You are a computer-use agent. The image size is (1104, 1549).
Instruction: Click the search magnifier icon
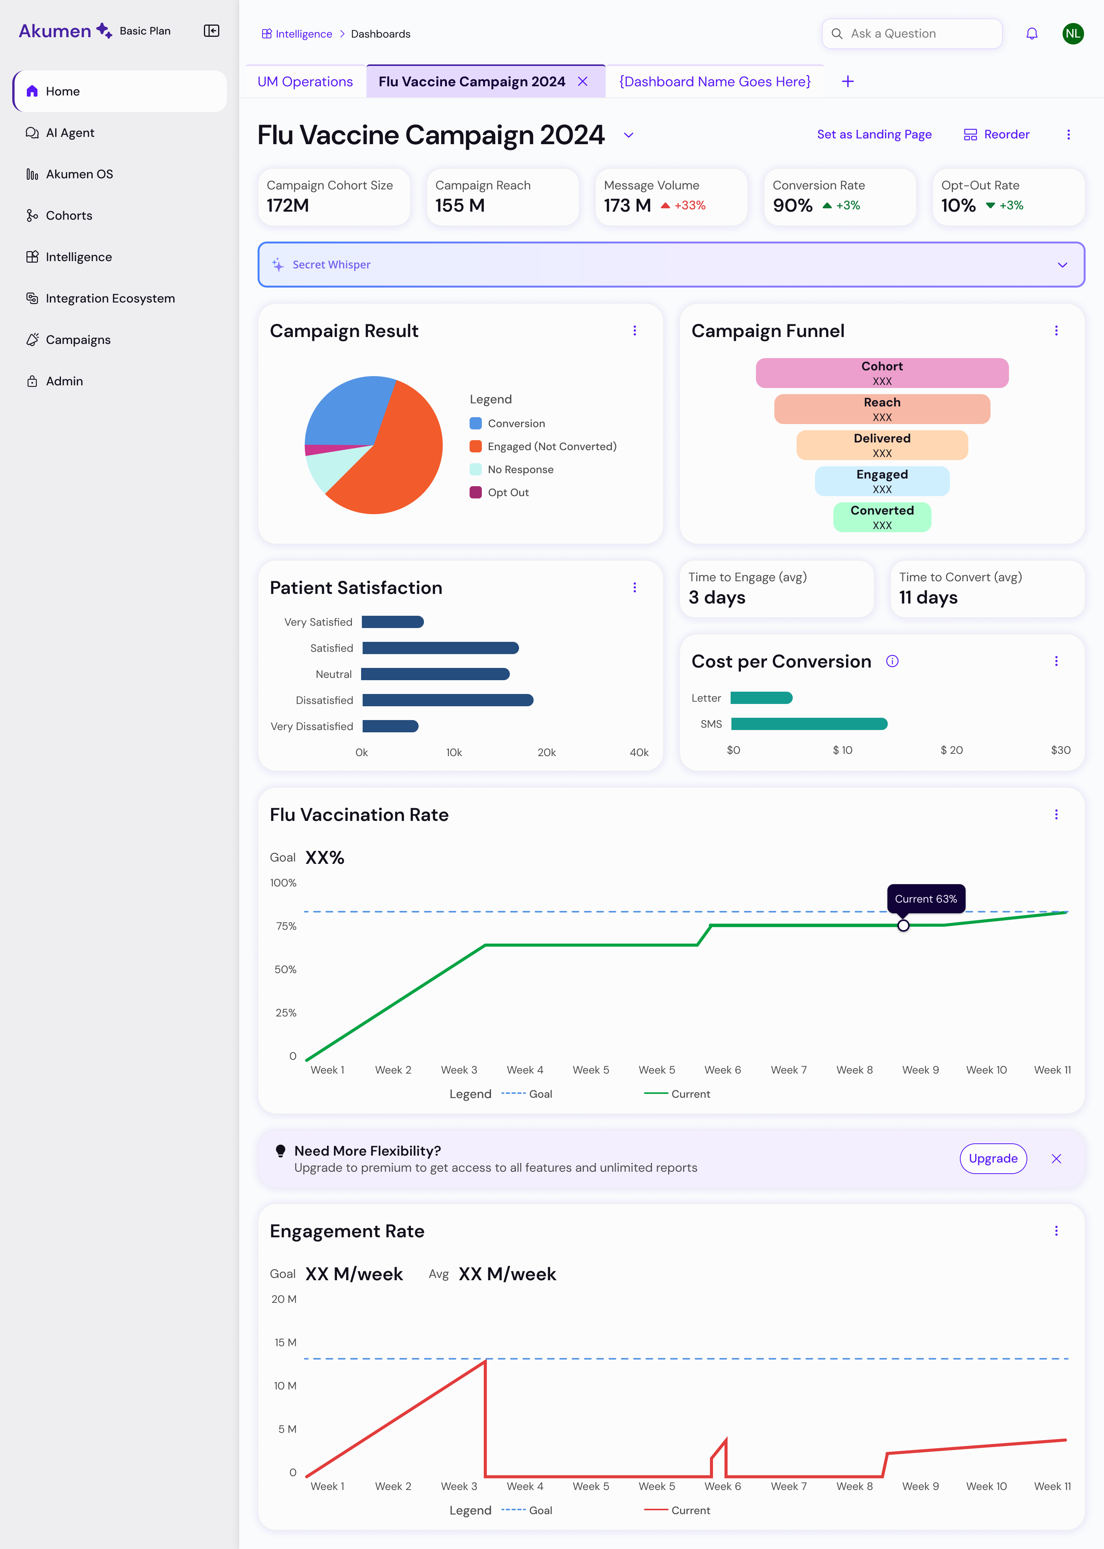(837, 33)
